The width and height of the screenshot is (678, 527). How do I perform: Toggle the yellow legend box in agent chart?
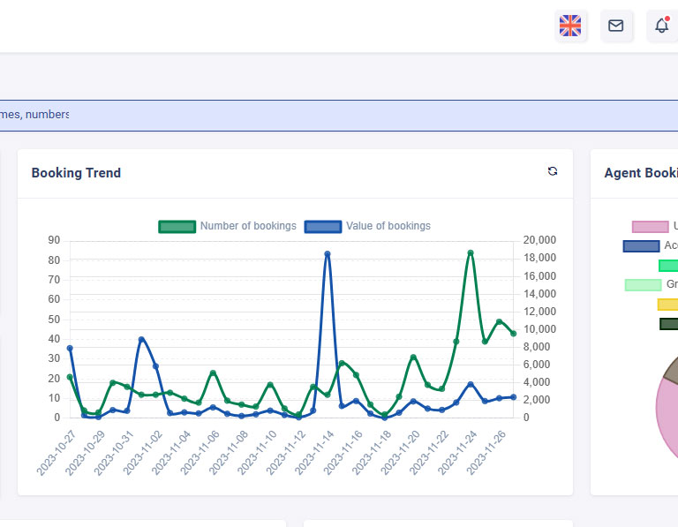point(668,304)
